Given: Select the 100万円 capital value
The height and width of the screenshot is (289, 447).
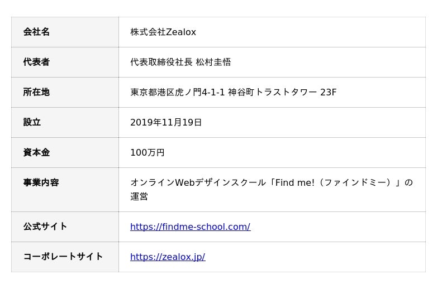Looking at the screenshot, I should pyautogui.click(x=148, y=152).
